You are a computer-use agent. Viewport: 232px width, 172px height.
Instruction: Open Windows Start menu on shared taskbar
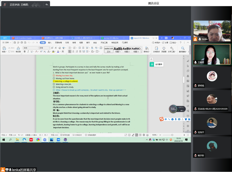(x=4, y=139)
